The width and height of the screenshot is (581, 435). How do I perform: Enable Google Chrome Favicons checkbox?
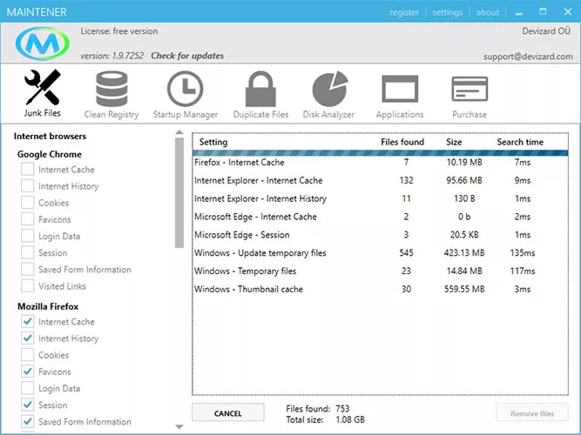27,219
